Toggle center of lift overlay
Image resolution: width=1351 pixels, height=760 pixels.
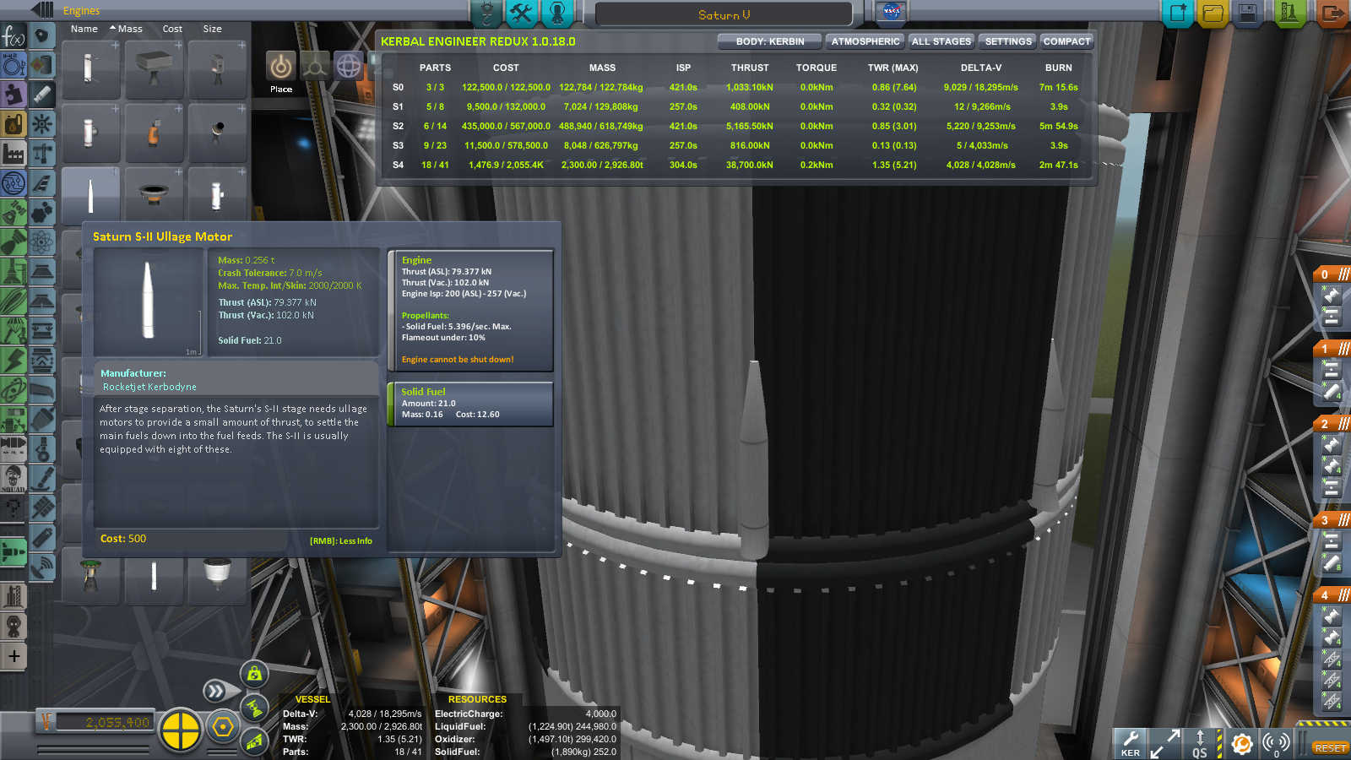tap(254, 741)
